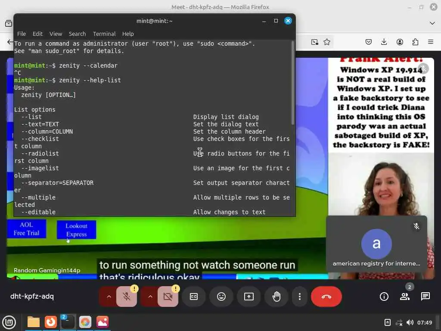441x331 pixels.
Task: Click the Pocket save icon in Firefox
Action: 369,42
